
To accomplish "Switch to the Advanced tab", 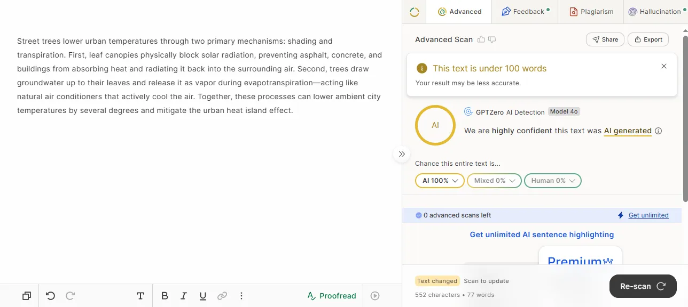I will pos(459,12).
